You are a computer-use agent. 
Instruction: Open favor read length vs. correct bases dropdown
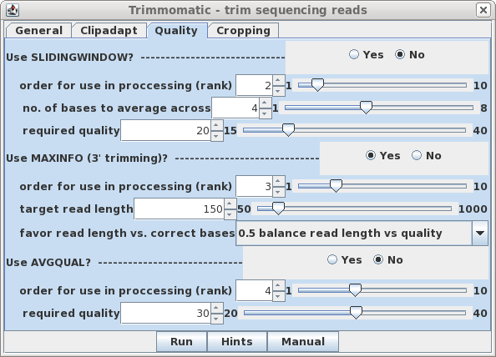(x=480, y=234)
